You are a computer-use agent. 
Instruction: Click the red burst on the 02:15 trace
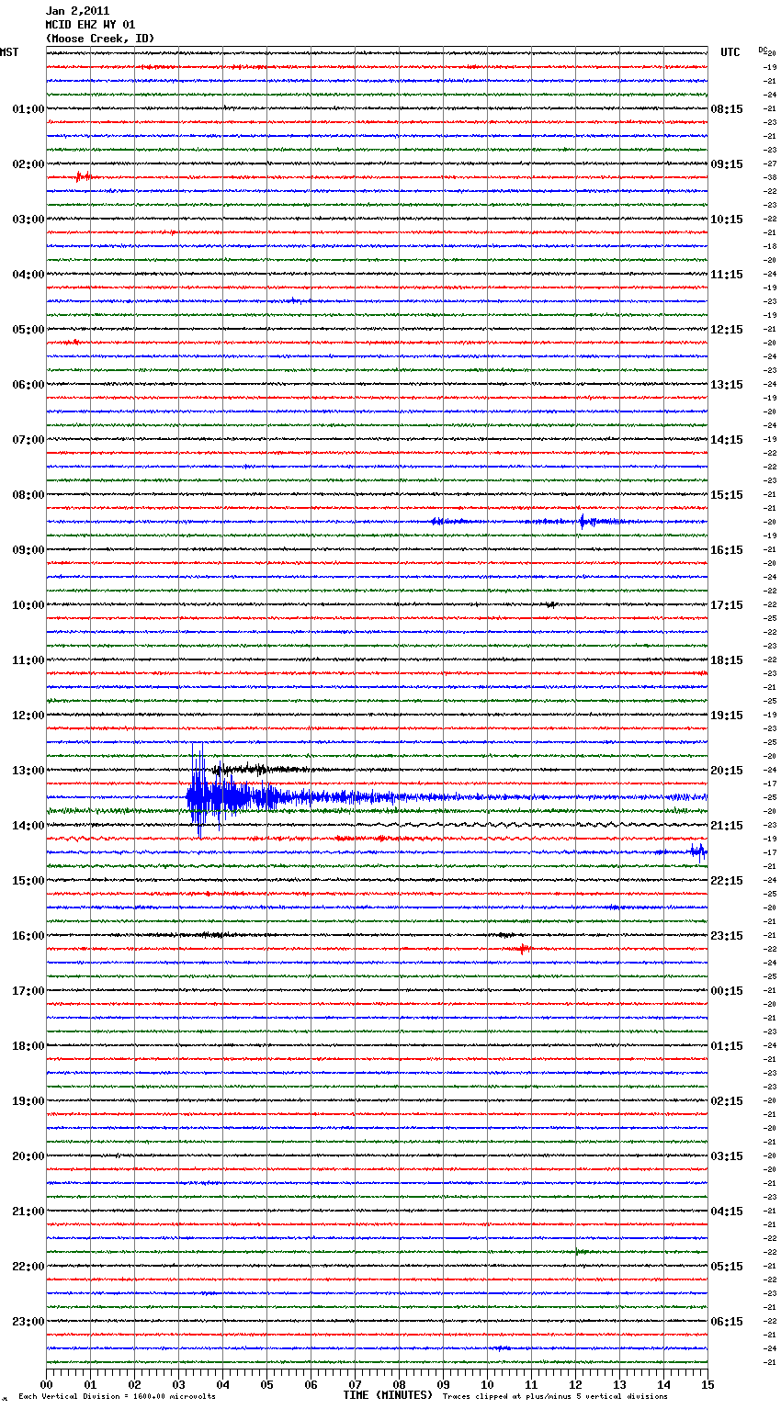82,176
